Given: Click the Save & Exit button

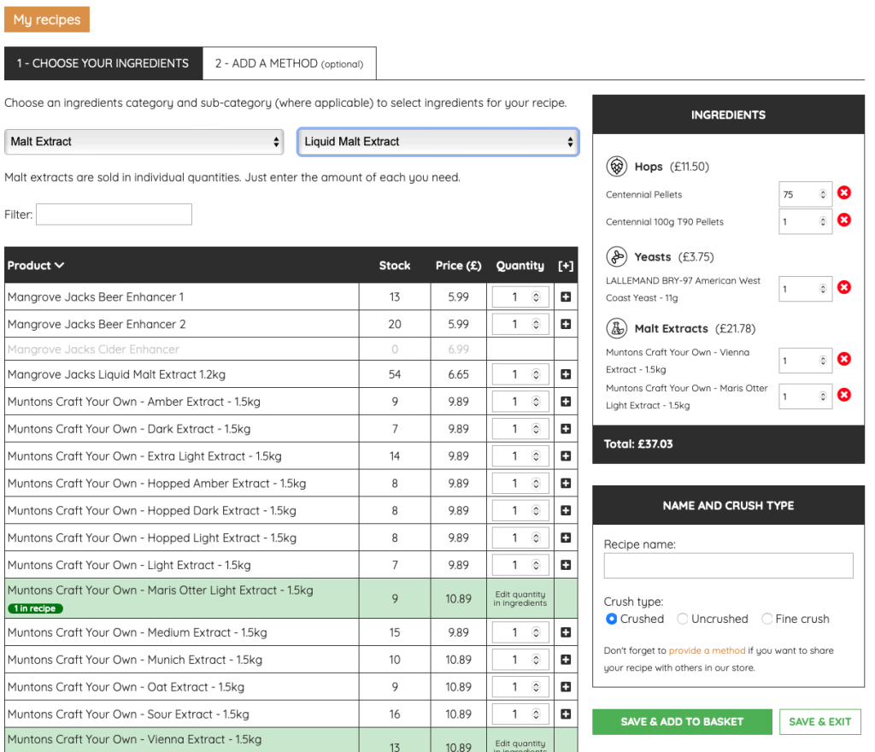Looking at the screenshot, I should pyautogui.click(x=820, y=722).
